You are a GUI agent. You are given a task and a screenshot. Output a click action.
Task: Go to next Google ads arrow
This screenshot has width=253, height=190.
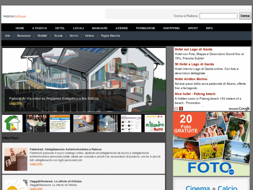coord(181,108)
